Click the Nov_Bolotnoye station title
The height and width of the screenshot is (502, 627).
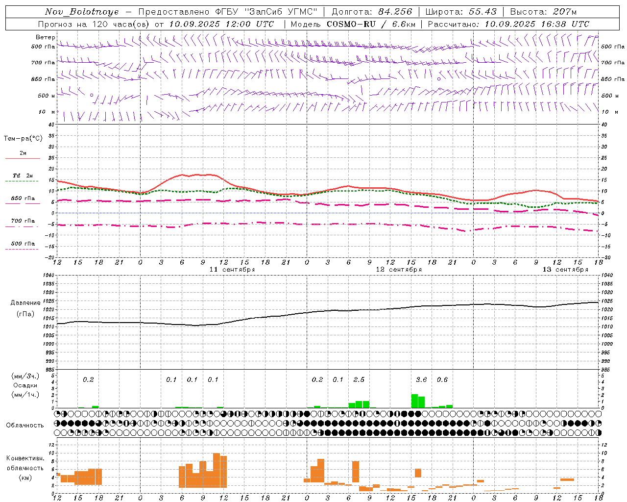pos(82,12)
